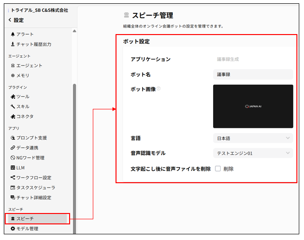Screen dimensions: 304x240
Task: Open タスクスケジューラ page
Action: tap(36, 187)
